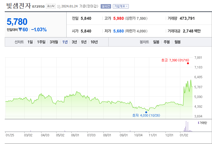Screen dimensions: 212x144
Task: Select the 3개월 line chart tab
Action: (54, 42)
